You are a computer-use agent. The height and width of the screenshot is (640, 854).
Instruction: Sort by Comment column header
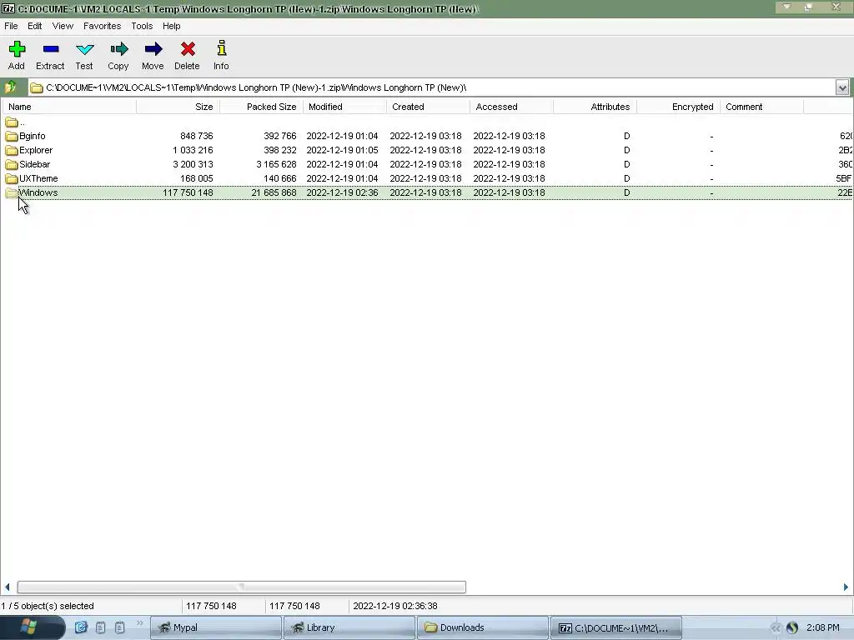tap(761, 107)
